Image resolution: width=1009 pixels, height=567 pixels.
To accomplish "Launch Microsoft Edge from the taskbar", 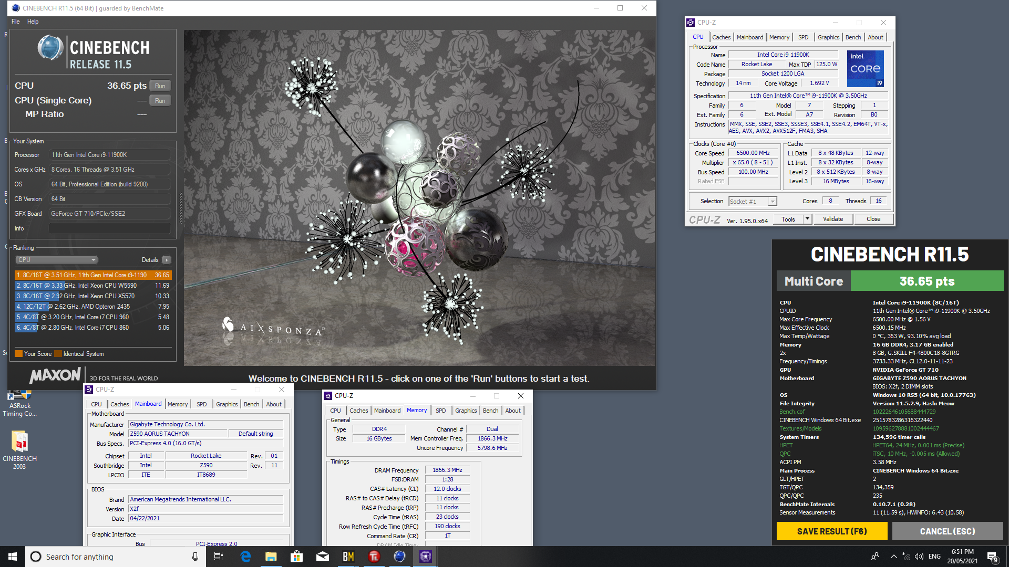I will 245,556.
